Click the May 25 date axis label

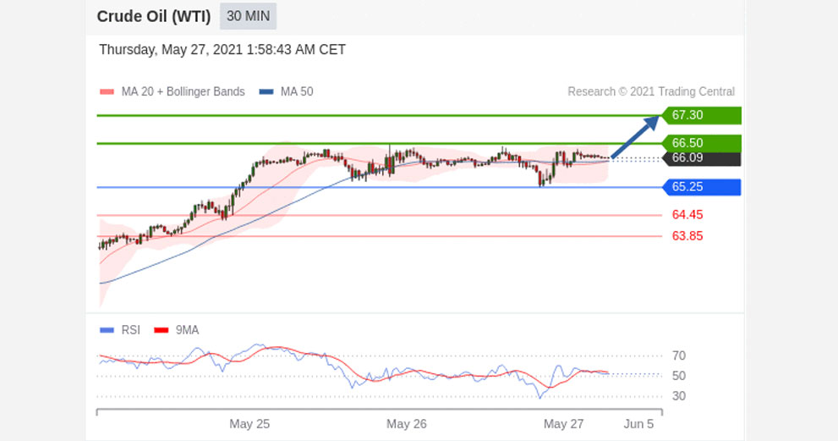tap(249, 424)
